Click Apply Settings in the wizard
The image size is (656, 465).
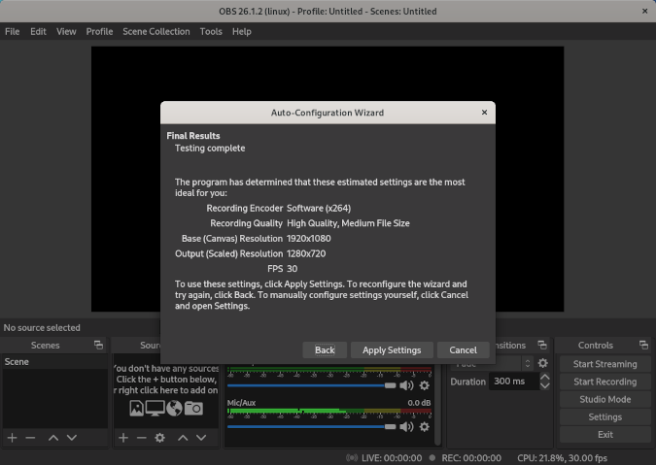(392, 349)
